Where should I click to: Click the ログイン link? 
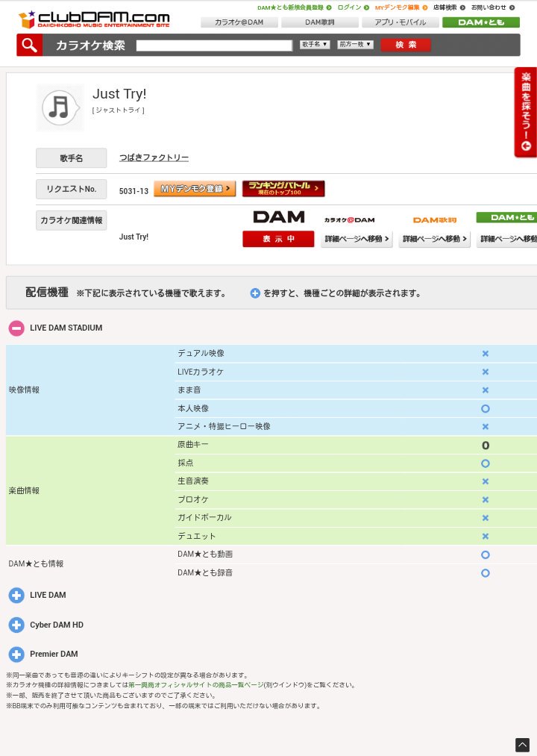(x=353, y=7)
